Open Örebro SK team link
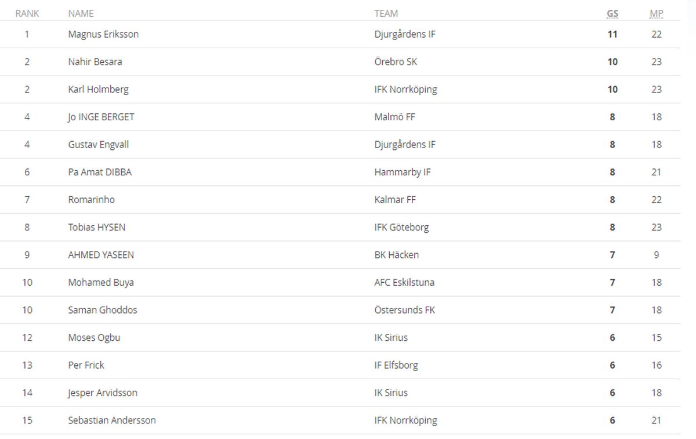 (x=396, y=62)
